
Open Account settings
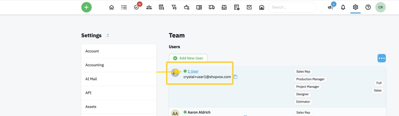(x=119, y=51)
